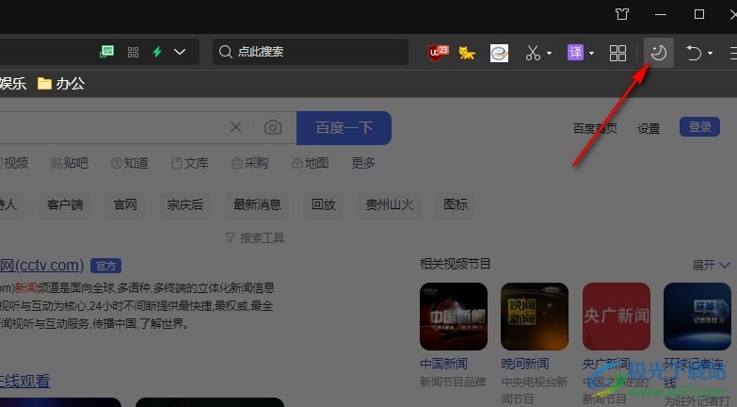Expand the address bar dropdown chevron
Image resolution: width=737 pixels, height=407 pixels.
coord(180,52)
